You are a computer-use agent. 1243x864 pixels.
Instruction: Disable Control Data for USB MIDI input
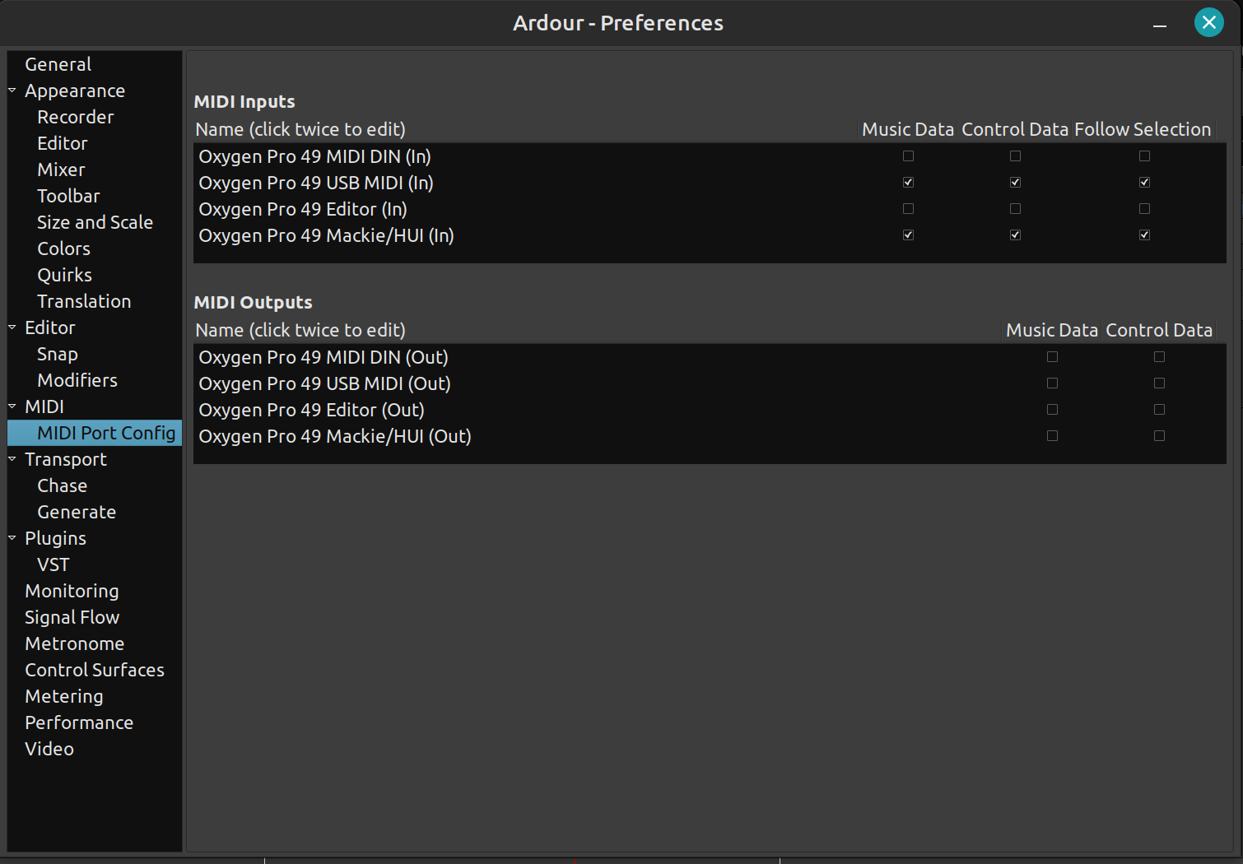1015,183
